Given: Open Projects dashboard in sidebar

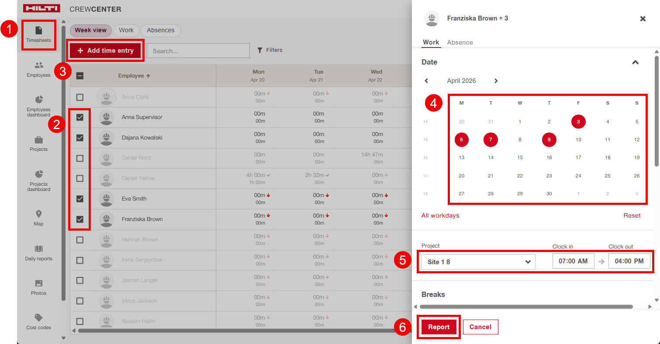Looking at the screenshot, I should [38, 181].
